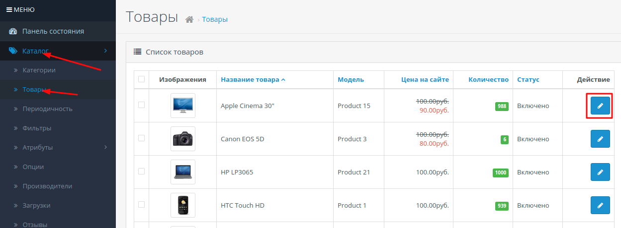Viewport: 621px width, 228px height.
Task: Sort table by Цена на сайте
Action: click(425, 80)
